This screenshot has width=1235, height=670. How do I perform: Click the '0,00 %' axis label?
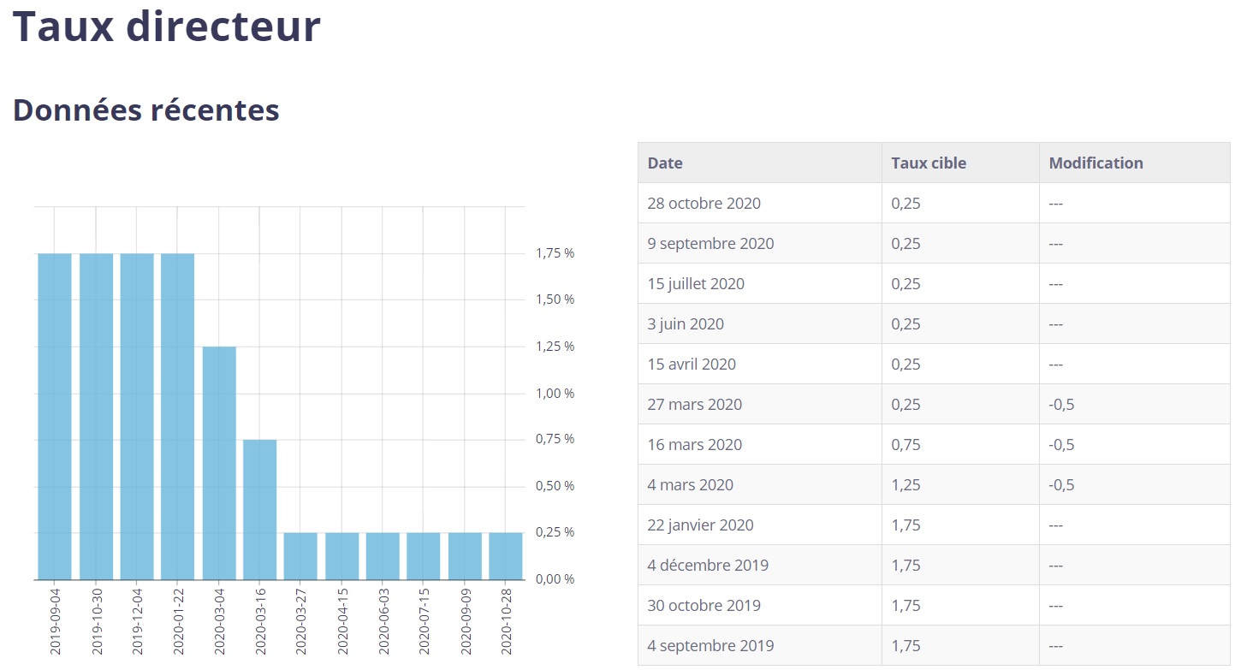point(555,579)
